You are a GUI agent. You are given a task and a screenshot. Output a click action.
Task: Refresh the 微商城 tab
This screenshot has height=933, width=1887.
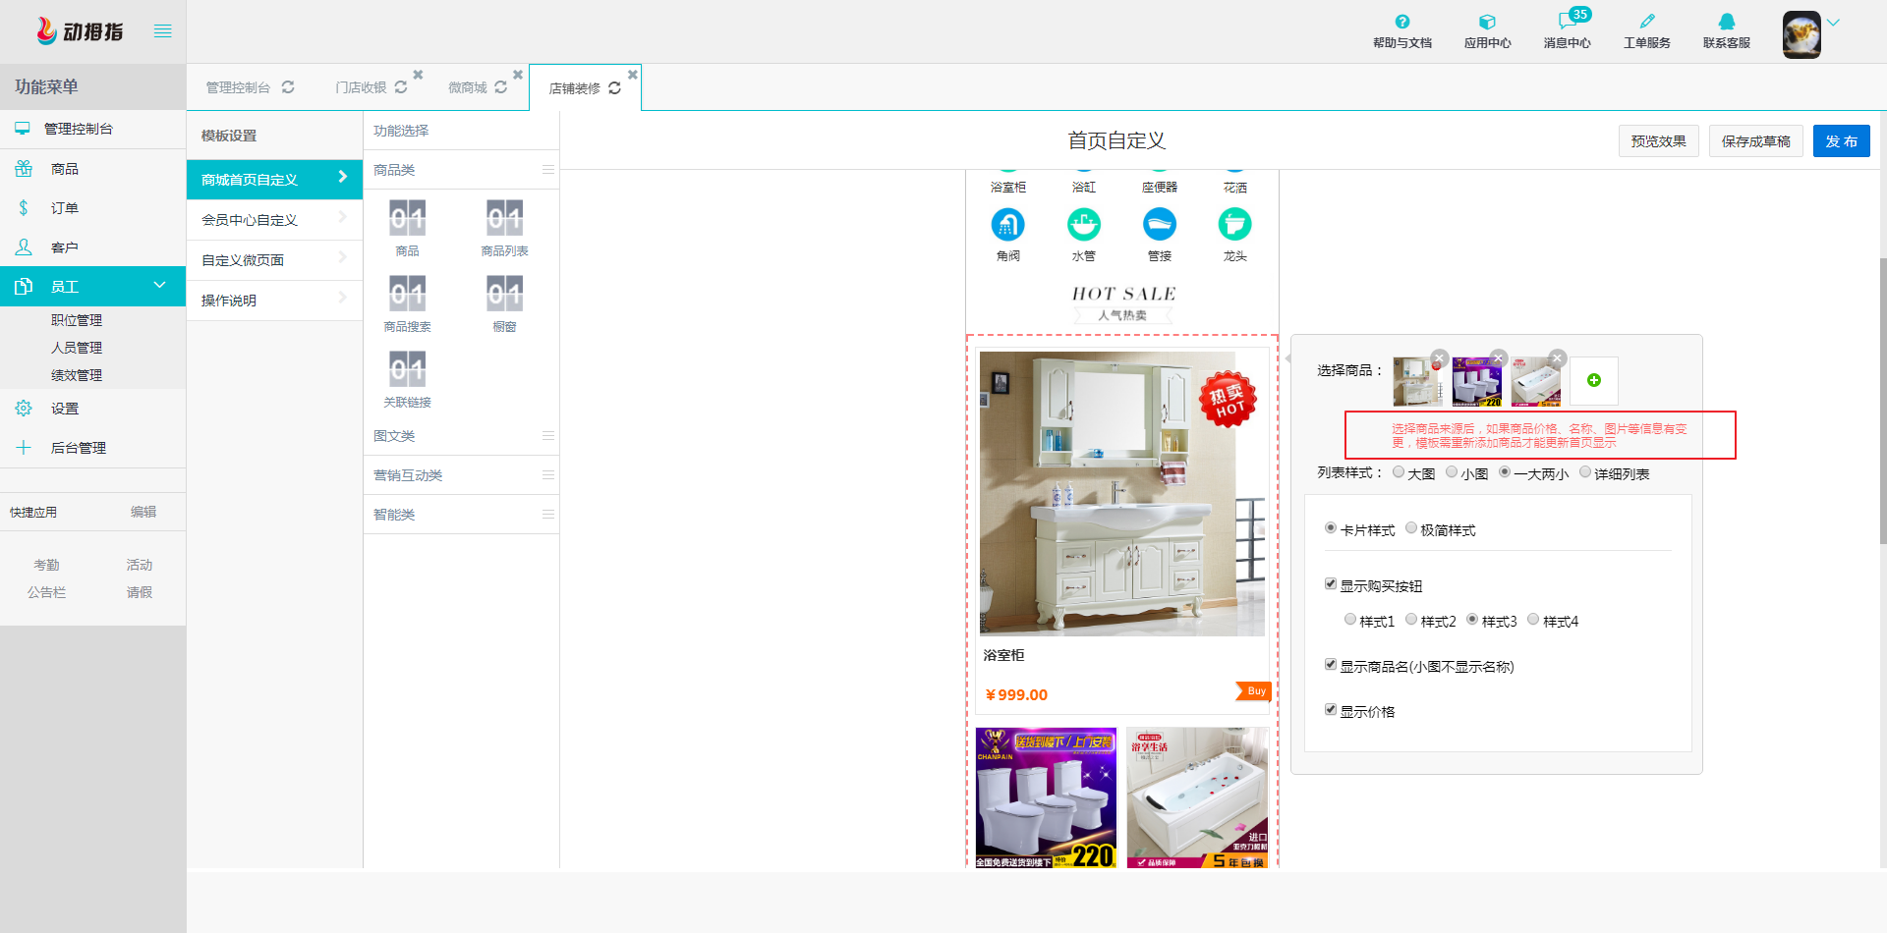pyautogui.click(x=501, y=87)
